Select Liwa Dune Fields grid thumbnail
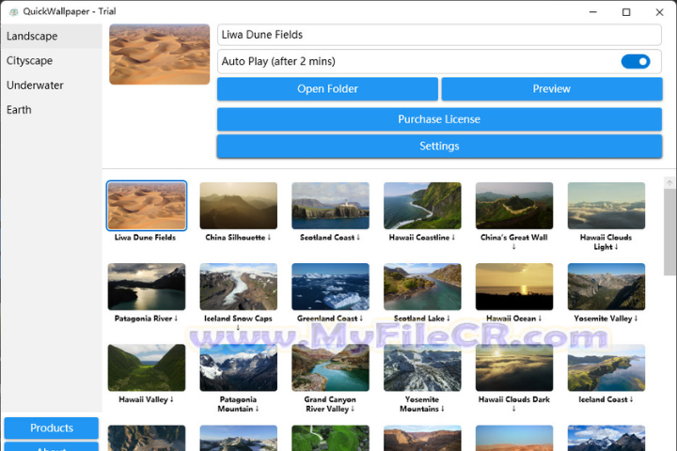Screen dimensions: 677x451 147,206
